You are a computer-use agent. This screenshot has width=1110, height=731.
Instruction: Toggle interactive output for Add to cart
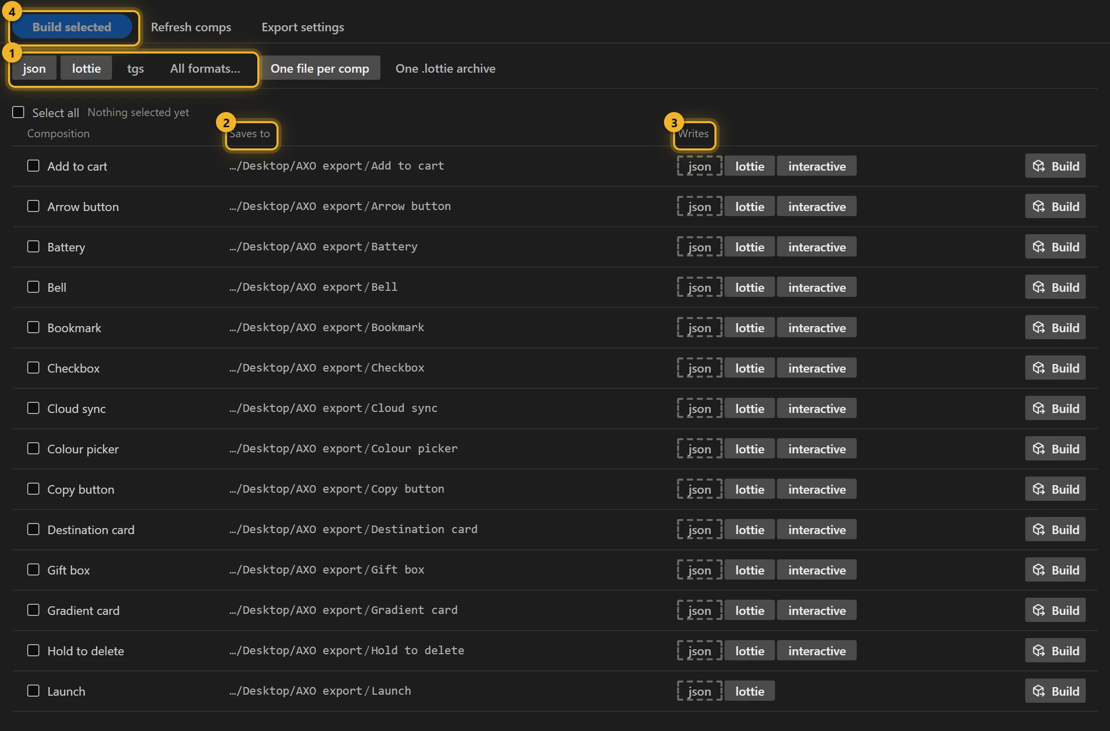[817, 166]
